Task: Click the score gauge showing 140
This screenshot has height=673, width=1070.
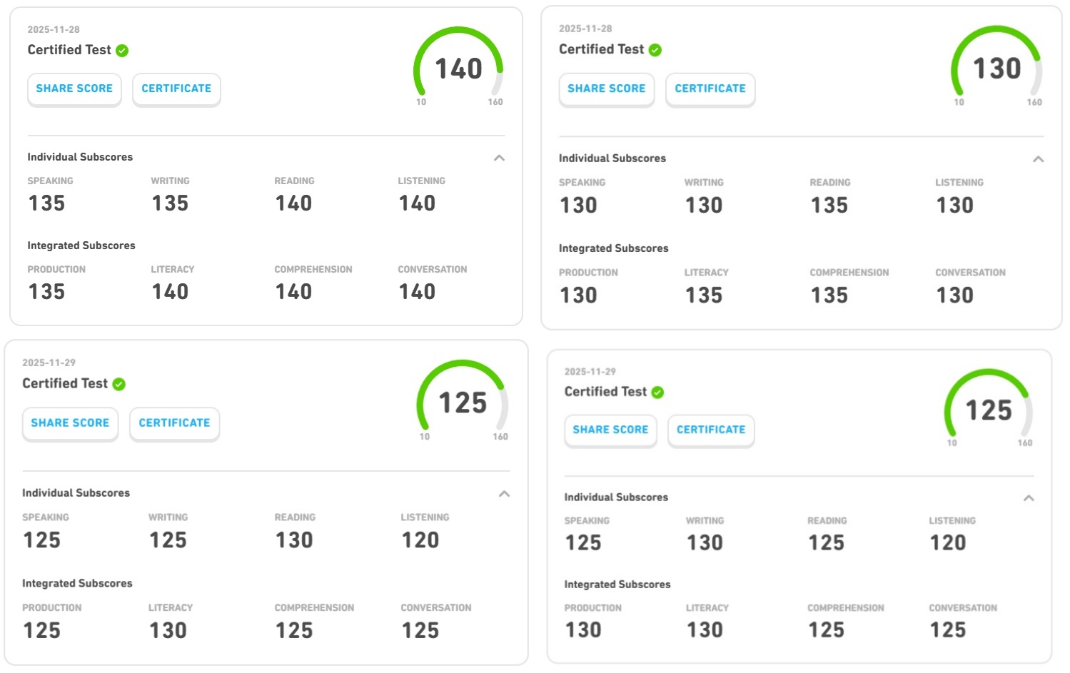Action: click(x=458, y=69)
